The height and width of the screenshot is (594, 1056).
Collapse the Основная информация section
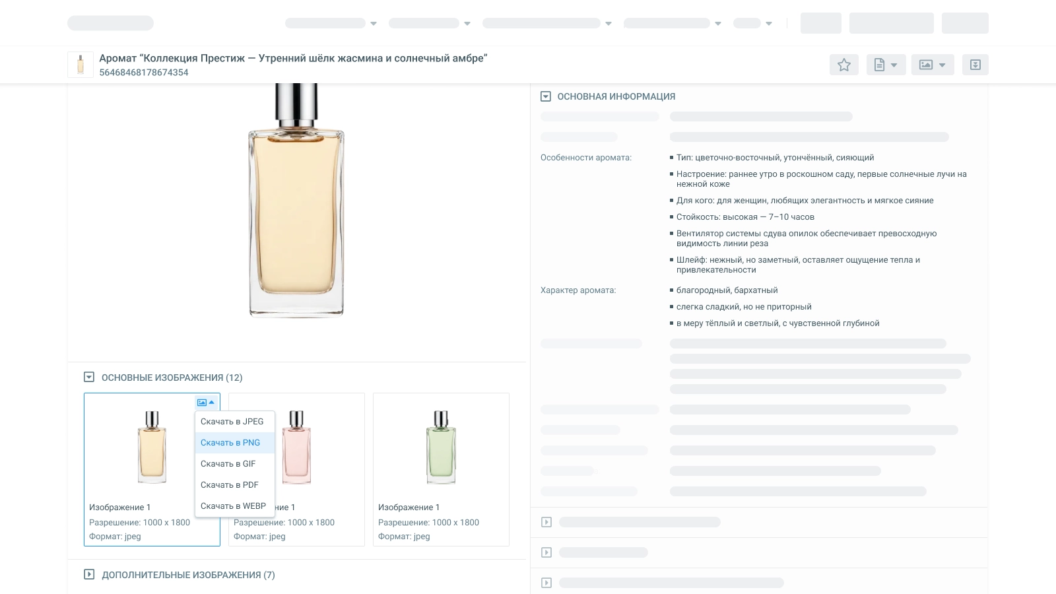pyautogui.click(x=546, y=96)
